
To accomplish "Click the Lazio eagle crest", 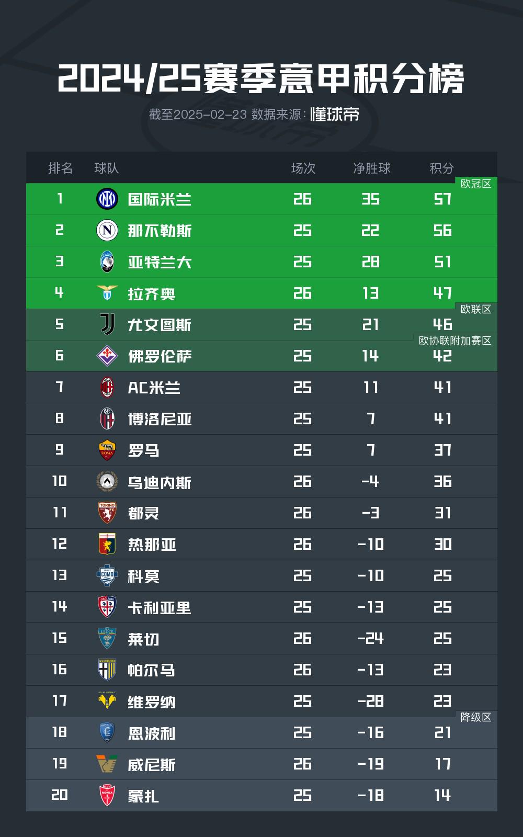I will (x=107, y=293).
